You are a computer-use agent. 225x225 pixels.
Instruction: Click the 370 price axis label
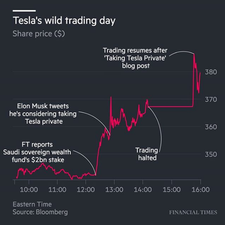(211, 99)
